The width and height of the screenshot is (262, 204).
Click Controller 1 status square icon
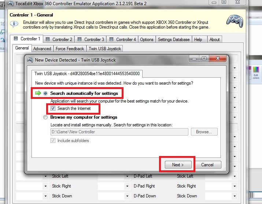click(16, 38)
